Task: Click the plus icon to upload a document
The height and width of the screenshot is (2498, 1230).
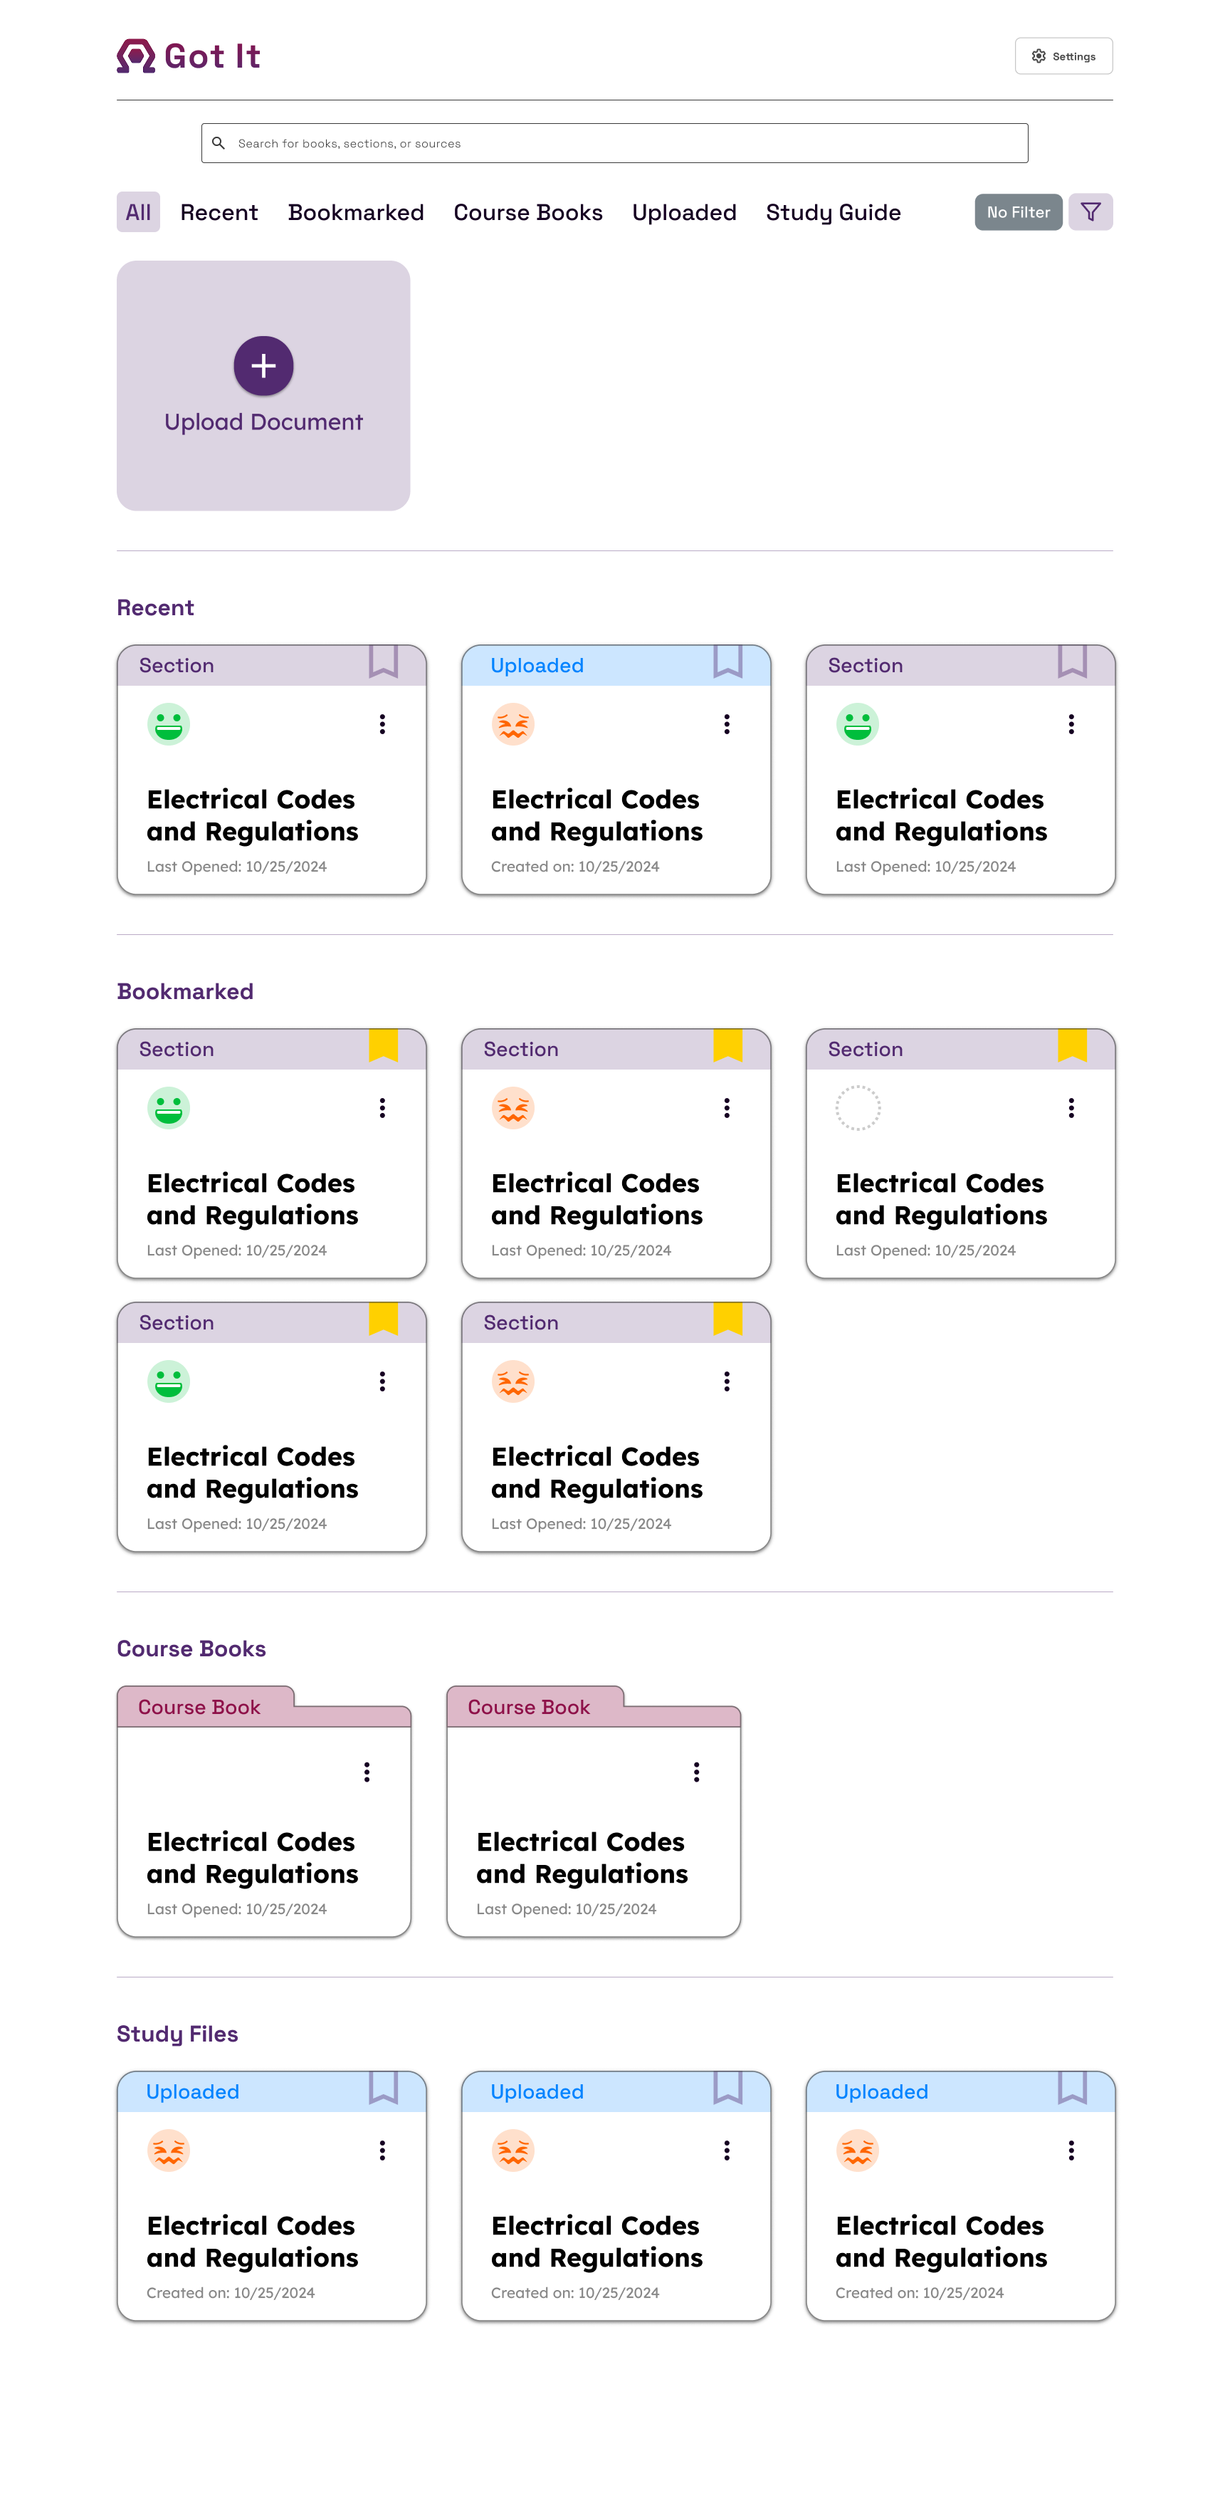Action: click(263, 365)
